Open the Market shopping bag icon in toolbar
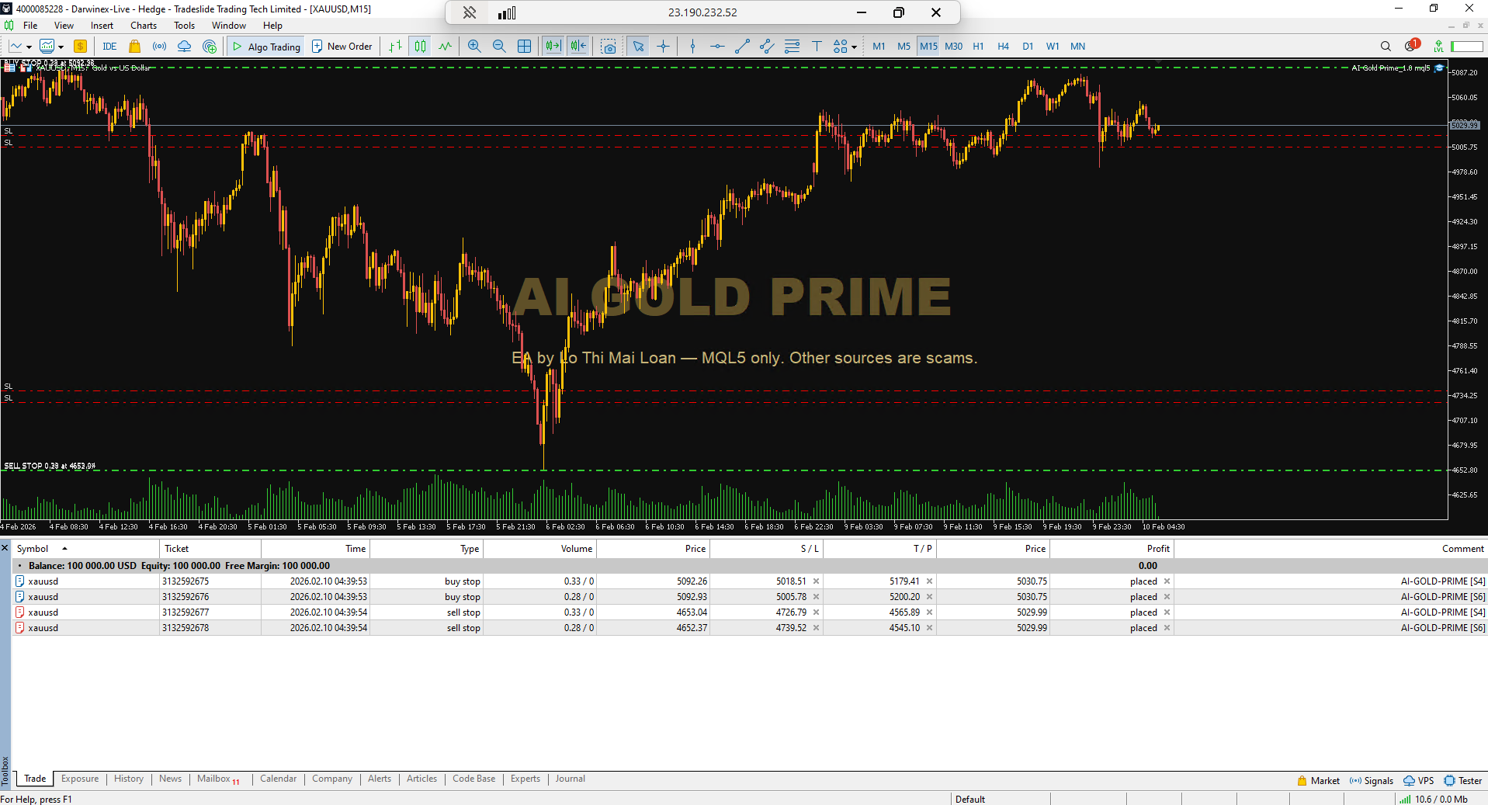1488x805 pixels. (134, 47)
